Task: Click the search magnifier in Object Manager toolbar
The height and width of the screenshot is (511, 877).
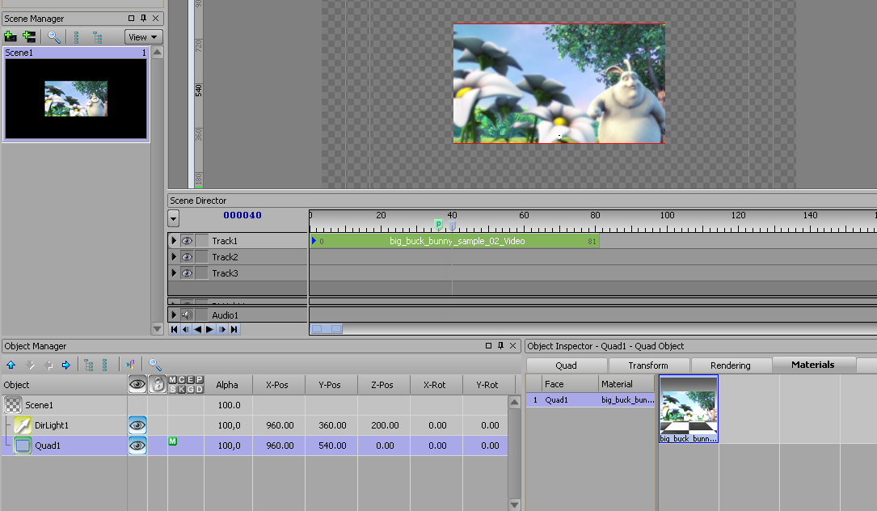Action: [155, 365]
